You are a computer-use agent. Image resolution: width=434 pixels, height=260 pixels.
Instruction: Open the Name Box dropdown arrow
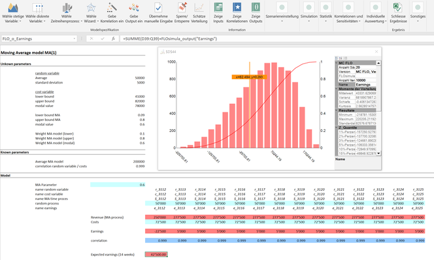pyautogui.click(x=74, y=39)
